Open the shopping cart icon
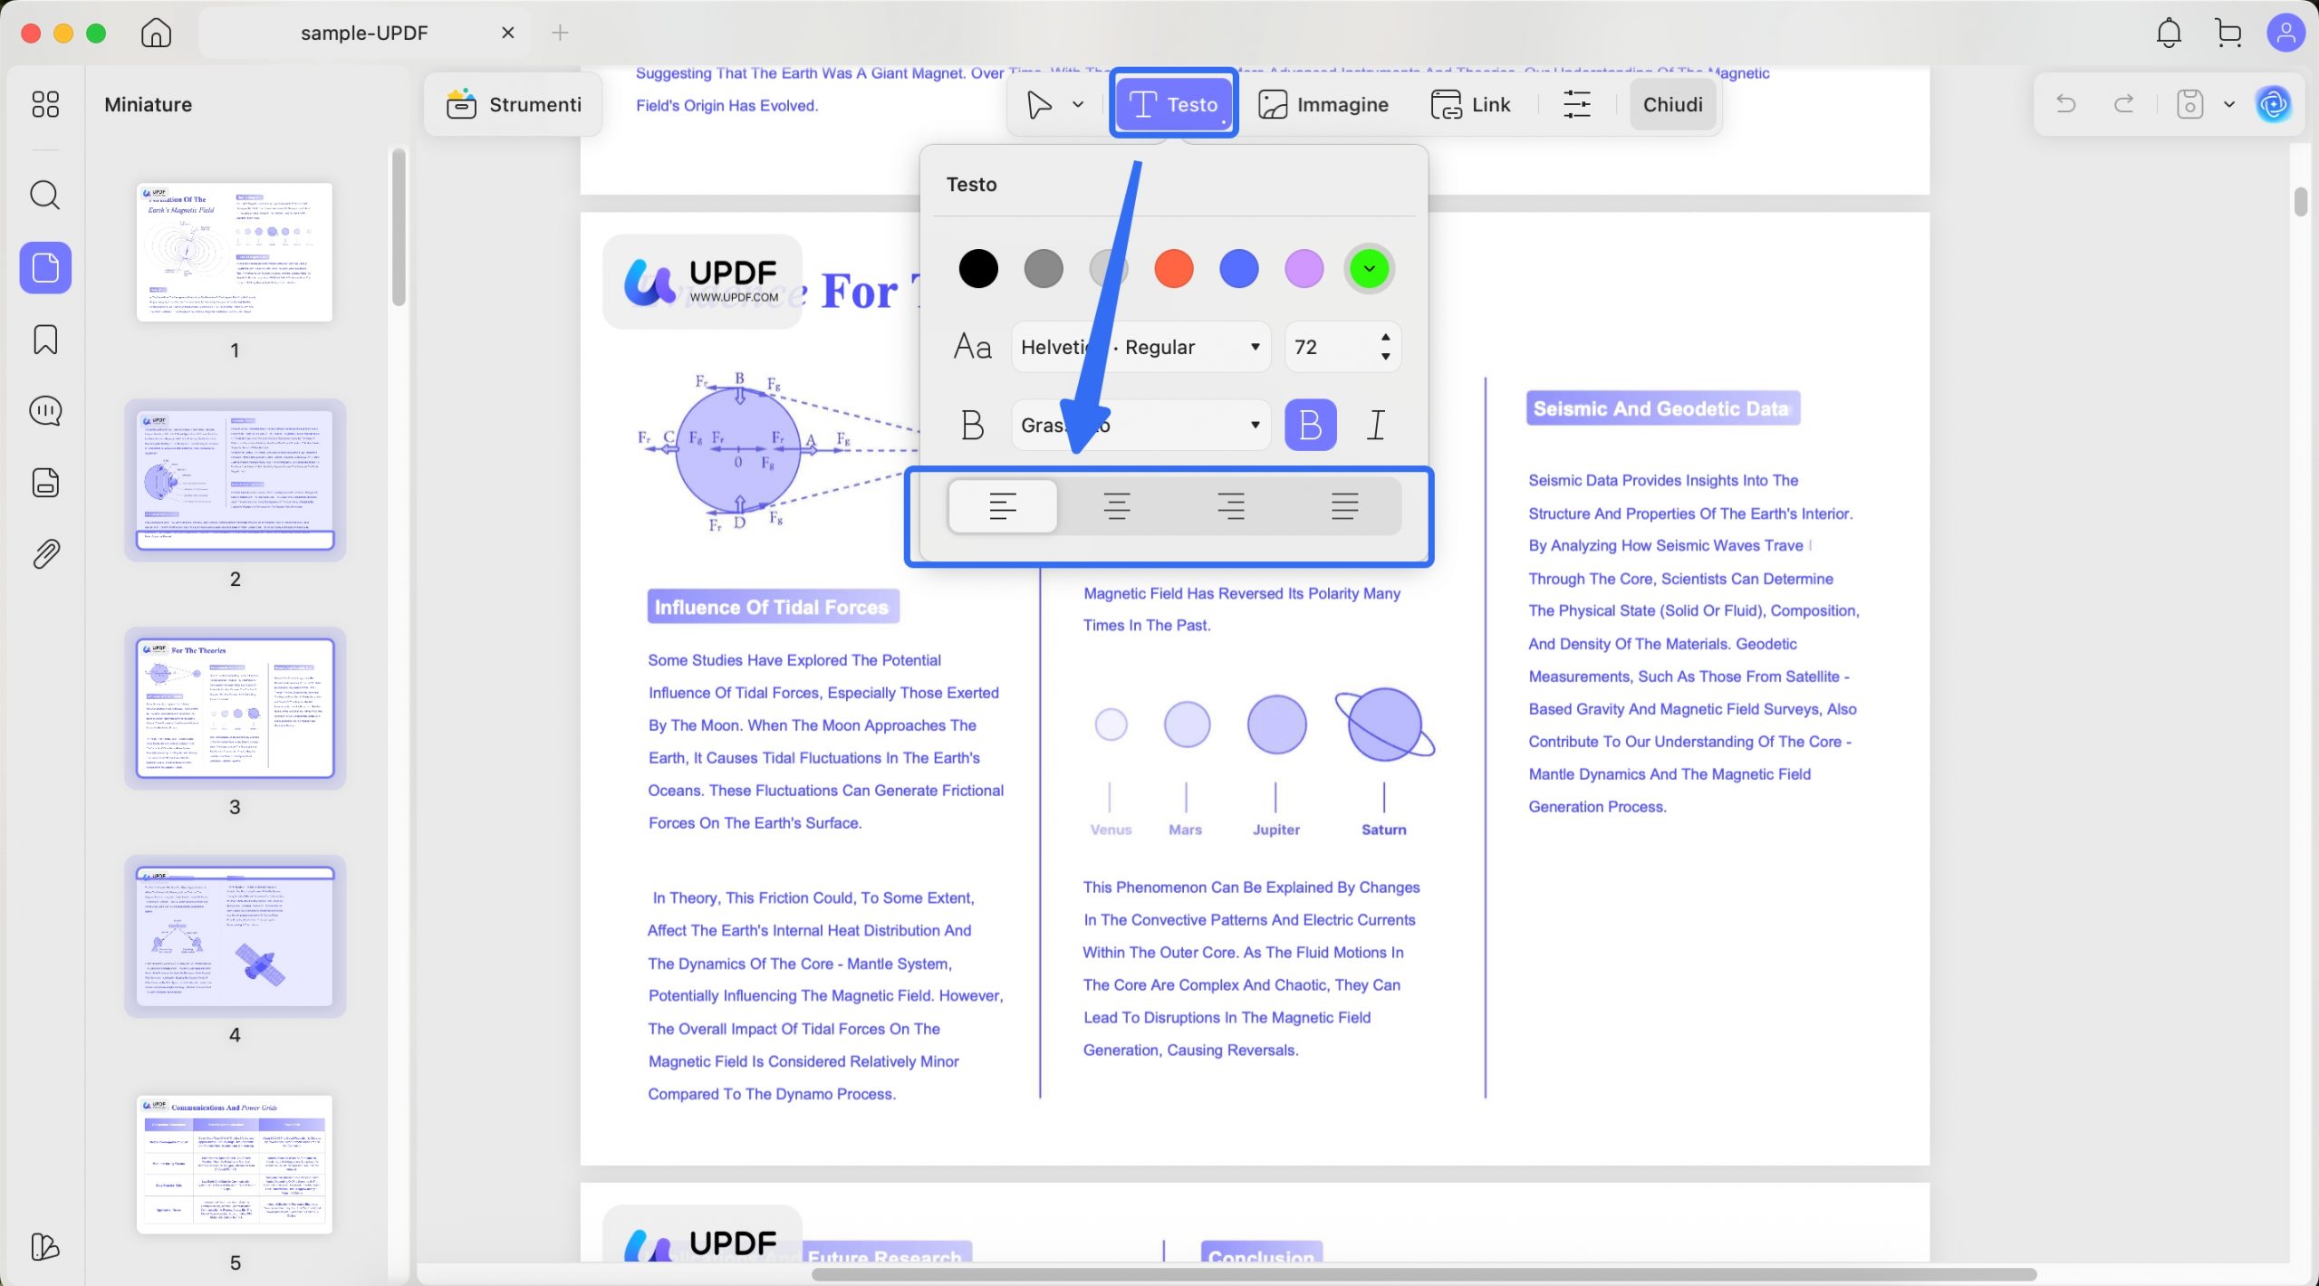The image size is (2319, 1286). coord(2228,34)
